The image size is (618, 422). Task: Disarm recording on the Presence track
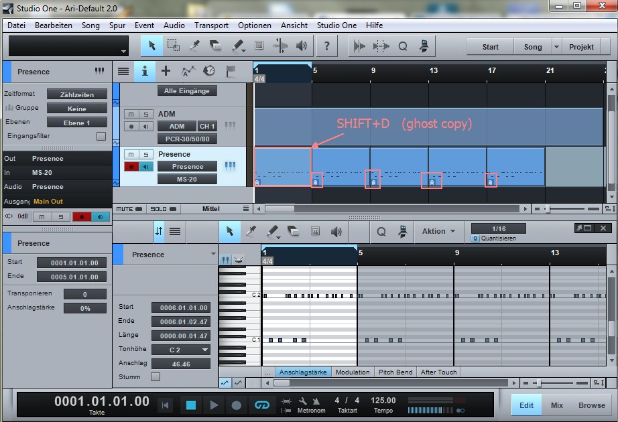point(131,167)
